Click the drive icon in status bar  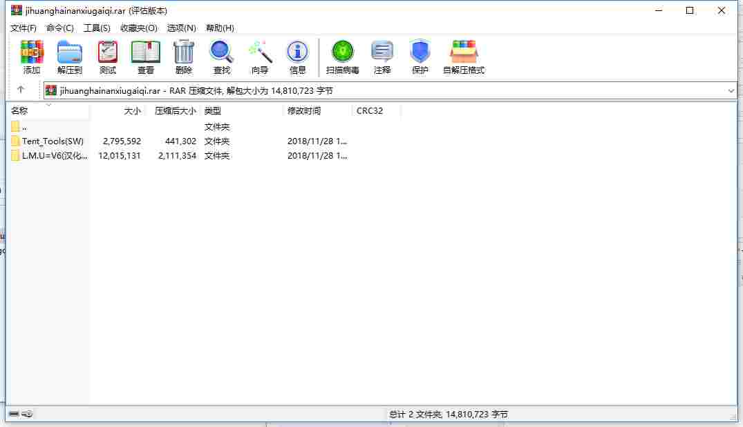[14, 414]
